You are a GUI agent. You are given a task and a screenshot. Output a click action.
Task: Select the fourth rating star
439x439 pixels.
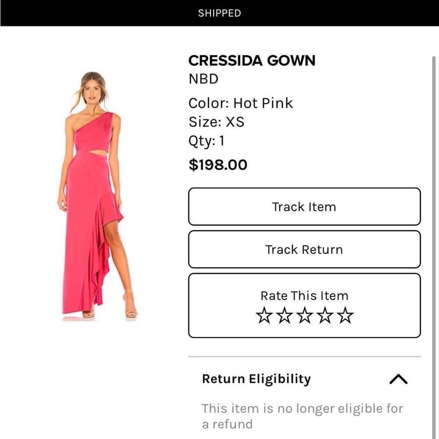tap(325, 316)
